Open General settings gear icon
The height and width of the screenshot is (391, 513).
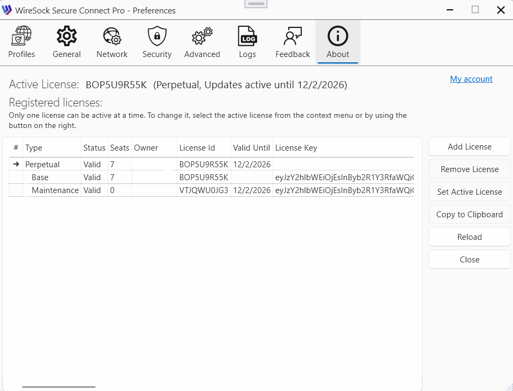point(67,37)
